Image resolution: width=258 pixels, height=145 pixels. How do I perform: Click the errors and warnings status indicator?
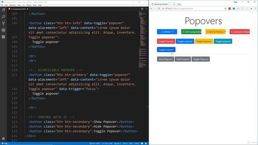[5, 143]
